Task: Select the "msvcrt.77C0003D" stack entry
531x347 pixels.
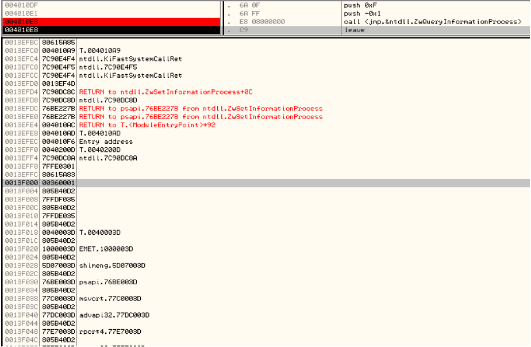Action: pos(110,299)
